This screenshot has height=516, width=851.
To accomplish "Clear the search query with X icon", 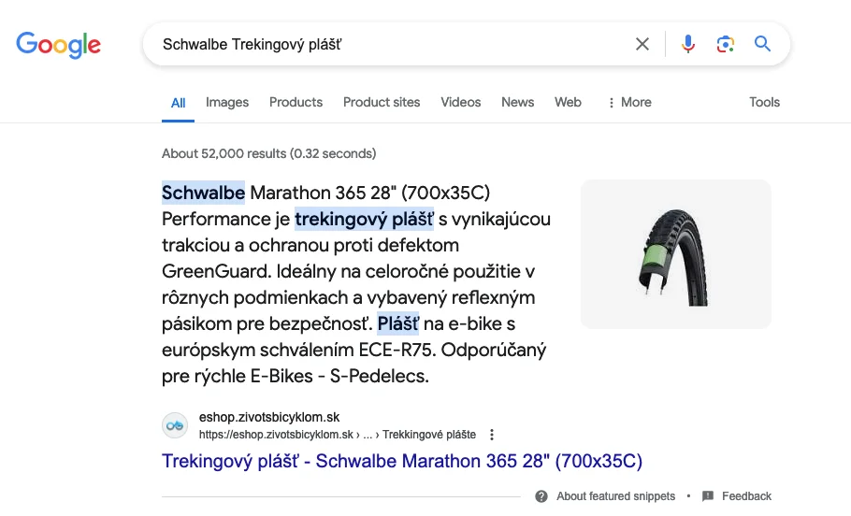I will point(642,44).
